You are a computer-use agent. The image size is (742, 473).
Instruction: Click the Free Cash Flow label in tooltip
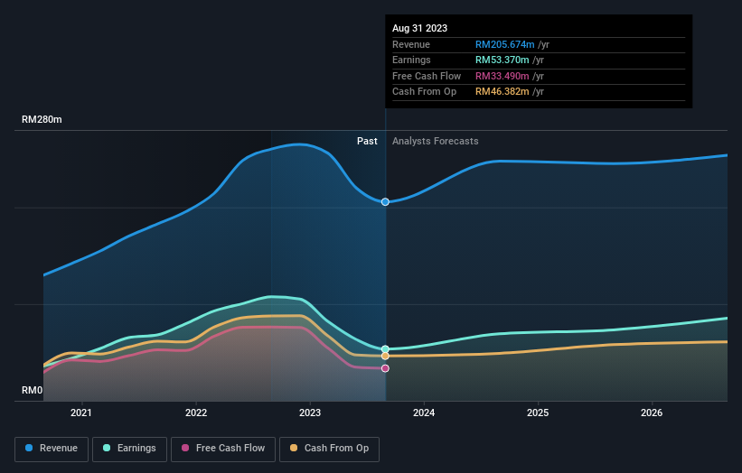[427, 76]
